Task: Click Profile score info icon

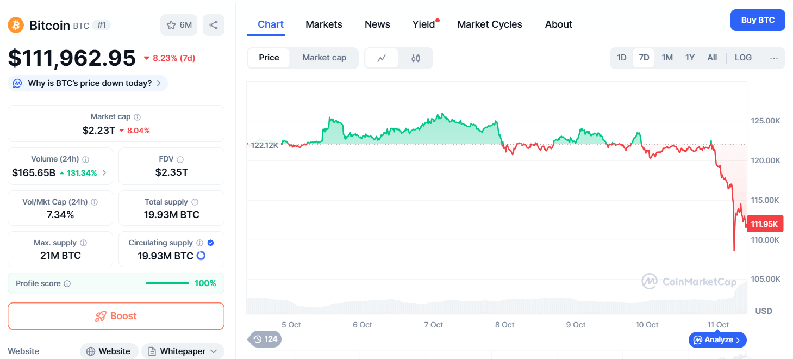Action: point(67,284)
